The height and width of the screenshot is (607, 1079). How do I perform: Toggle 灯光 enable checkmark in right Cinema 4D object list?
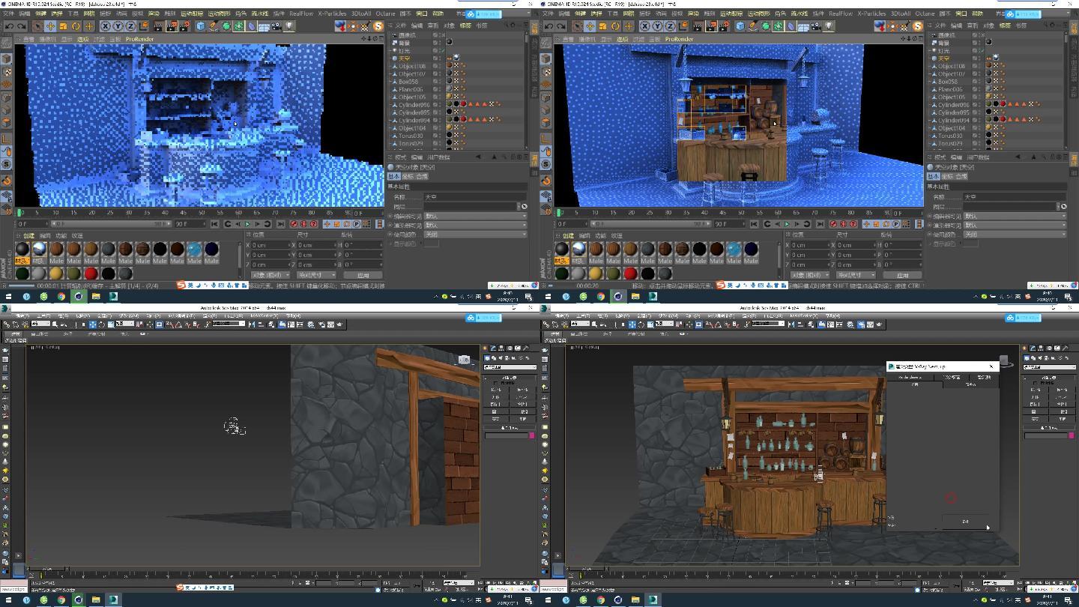982,50
